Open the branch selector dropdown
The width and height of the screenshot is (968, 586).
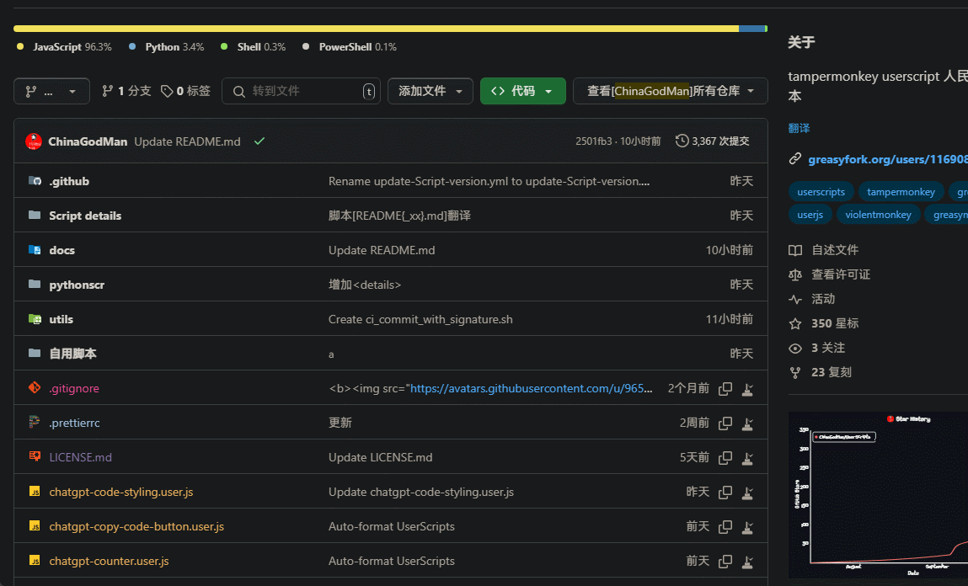click(x=51, y=91)
